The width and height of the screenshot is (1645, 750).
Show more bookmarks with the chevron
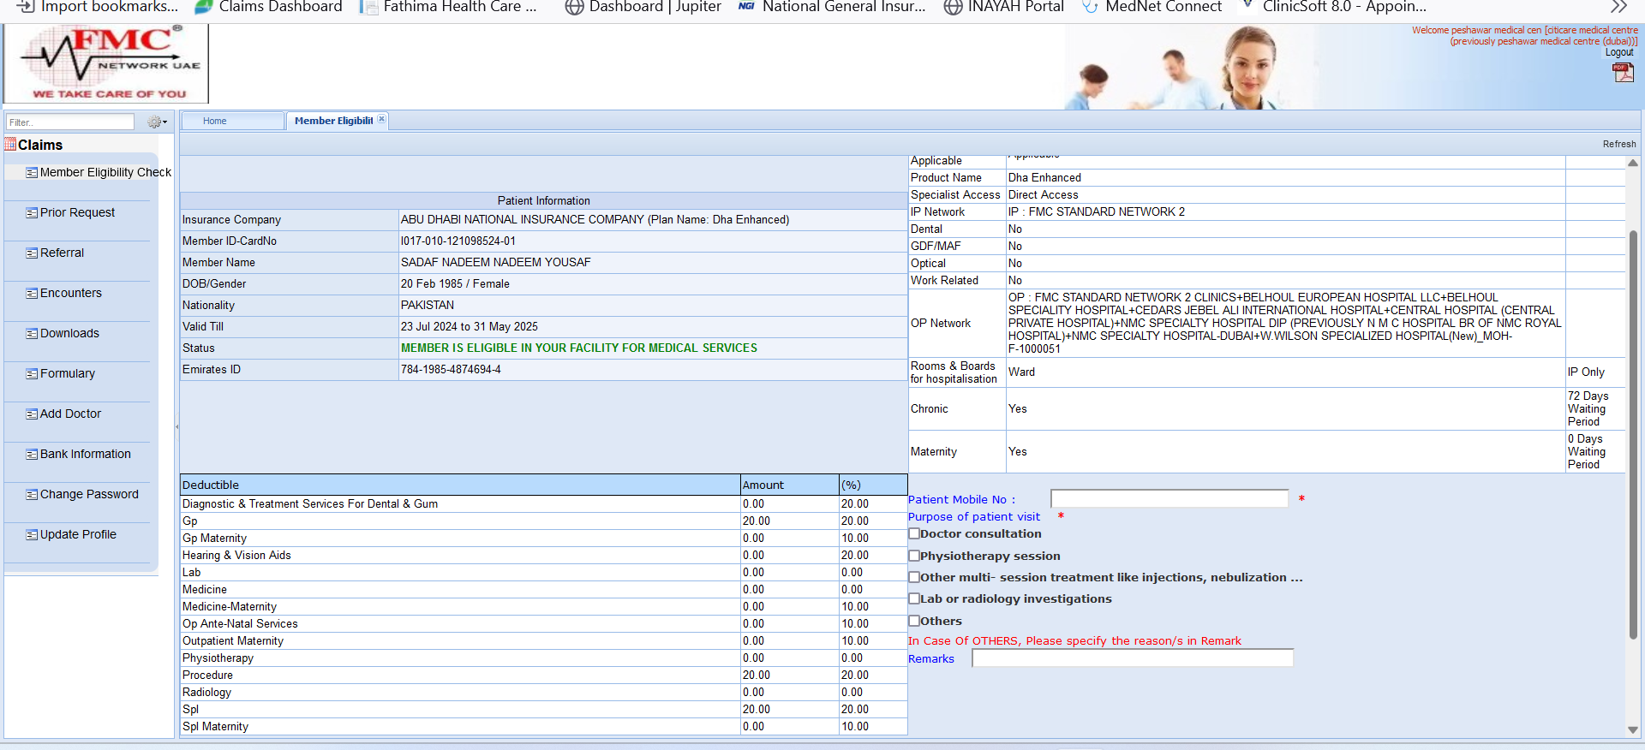point(1618,7)
